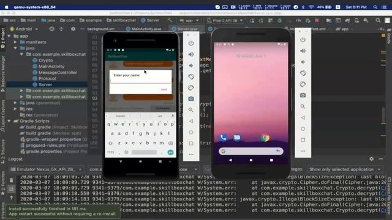
Task: Select proguard-rules.pro in Gradle Scripts
Action: point(46,145)
